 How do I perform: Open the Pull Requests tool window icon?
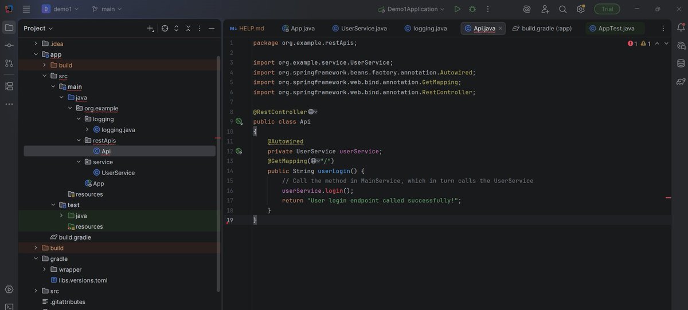9,63
